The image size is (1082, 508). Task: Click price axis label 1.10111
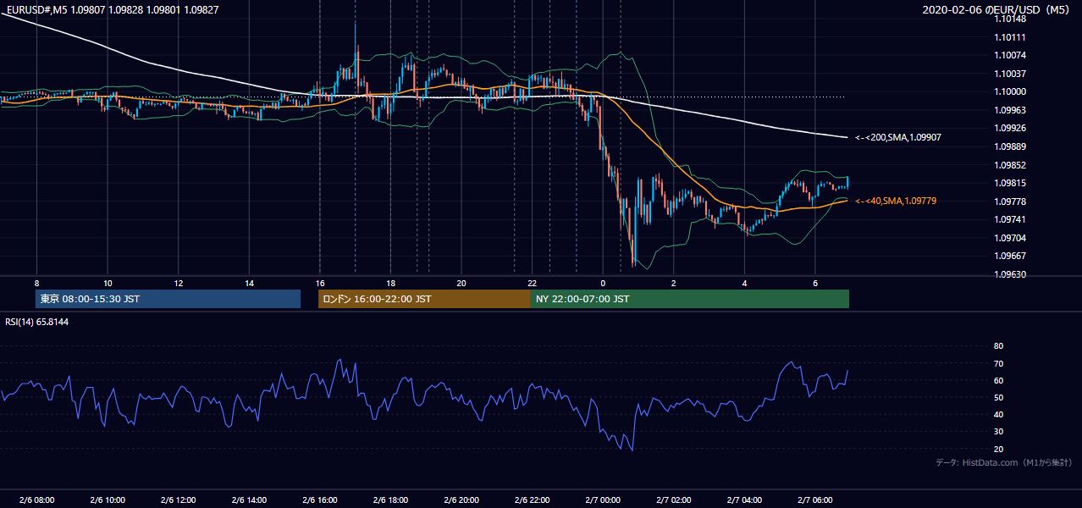tap(1010, 37)
